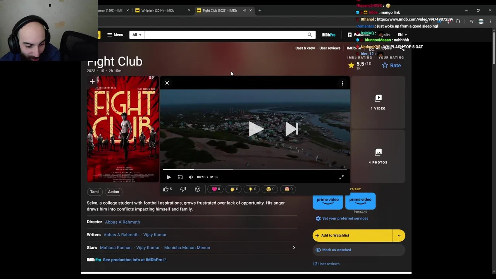Image resolution: width=496 pixels, height=279 pixels.
Task: Open star Monisha Mohan Menon's page
Action: pos(187,248)
